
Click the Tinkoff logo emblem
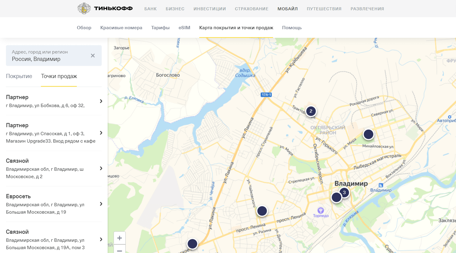(x=84, y=9)
